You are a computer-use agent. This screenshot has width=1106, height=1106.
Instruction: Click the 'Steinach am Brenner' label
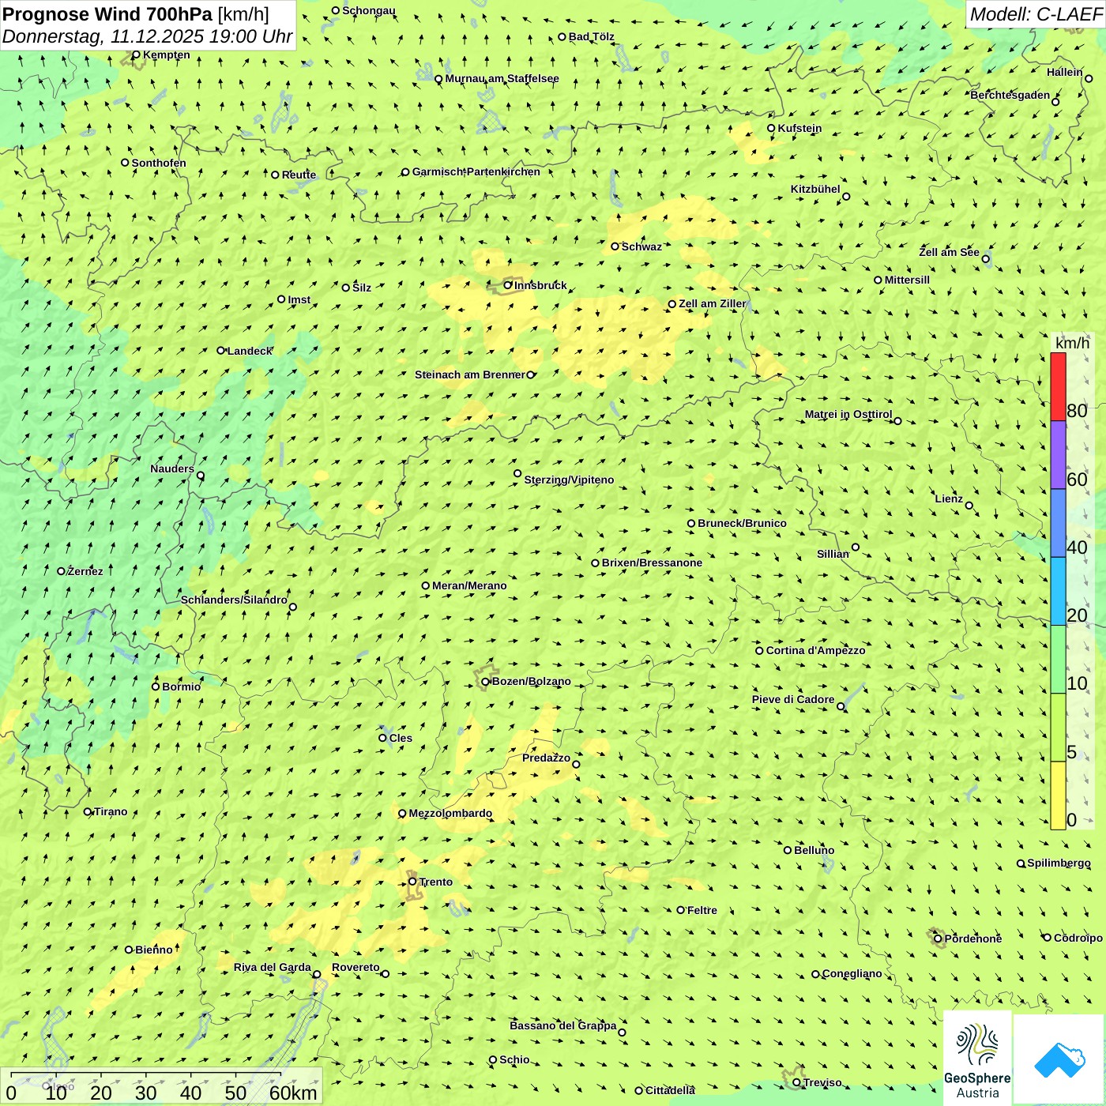[469, 374]
